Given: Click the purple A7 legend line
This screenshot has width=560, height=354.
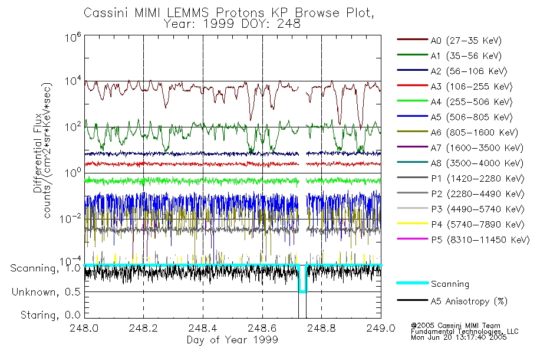Looking at the screenshot, I should (x=412, y=146).
